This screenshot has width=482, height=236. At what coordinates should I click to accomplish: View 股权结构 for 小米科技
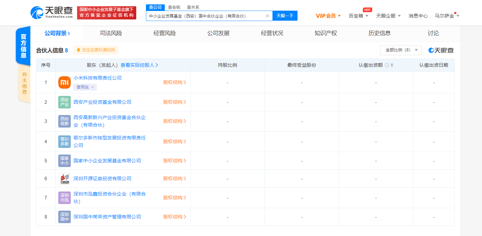(175, 82)
